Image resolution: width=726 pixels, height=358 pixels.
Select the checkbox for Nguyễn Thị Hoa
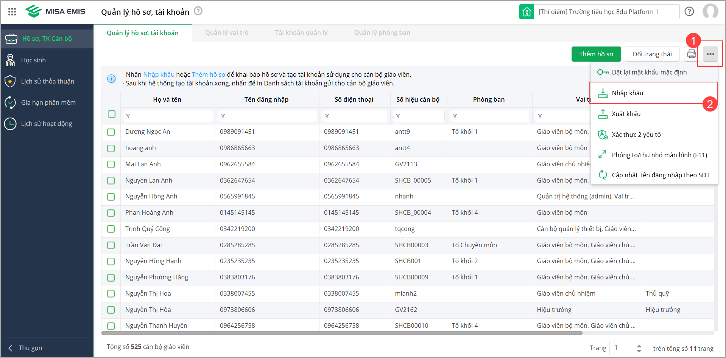(x=111, y=294)
